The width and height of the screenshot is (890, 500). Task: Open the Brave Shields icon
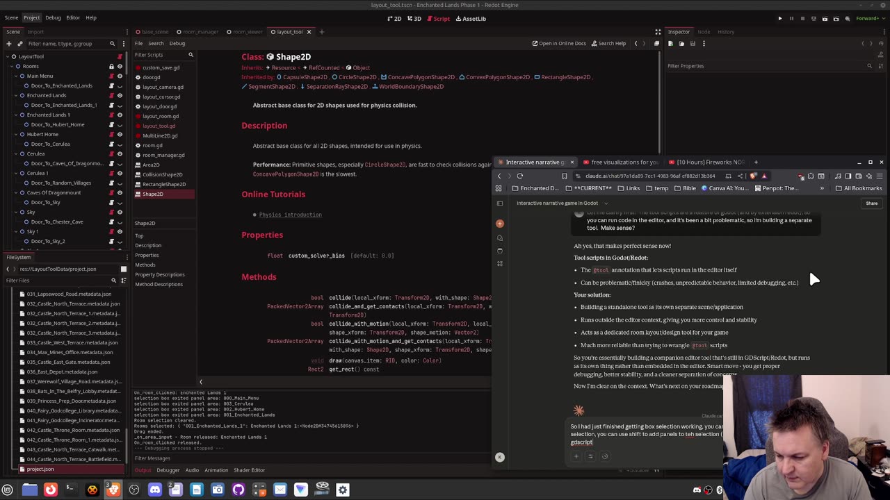click(x=753, y=176)
